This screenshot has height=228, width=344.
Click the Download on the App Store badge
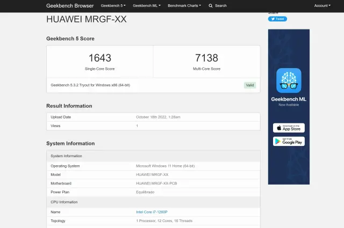[x=289, y=128]
